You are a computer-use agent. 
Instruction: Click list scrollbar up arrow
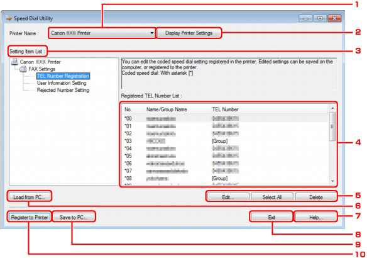click(x=332, y=108)
